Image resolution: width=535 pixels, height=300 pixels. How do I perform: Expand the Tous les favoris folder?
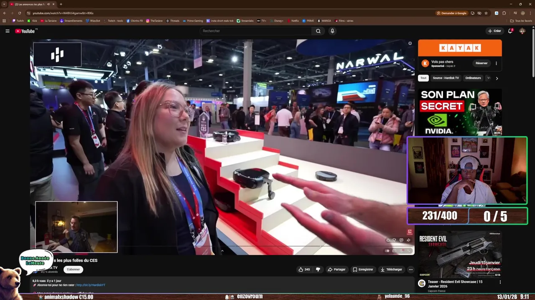(521, 20)
